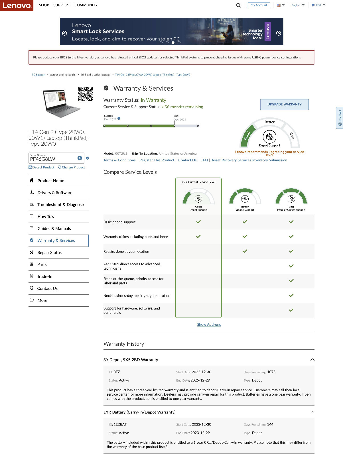Image resolution: width=343 pixels, height=456 pixels.
Task: Select the first banner carousel dot
Action: pyautogui.click(x=161, y=43)
